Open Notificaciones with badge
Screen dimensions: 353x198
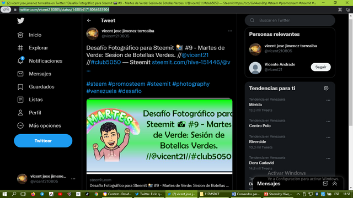tap(45, 61)
